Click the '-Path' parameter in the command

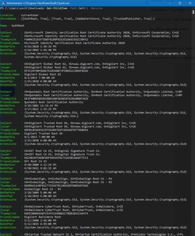(x=73, y=8)
